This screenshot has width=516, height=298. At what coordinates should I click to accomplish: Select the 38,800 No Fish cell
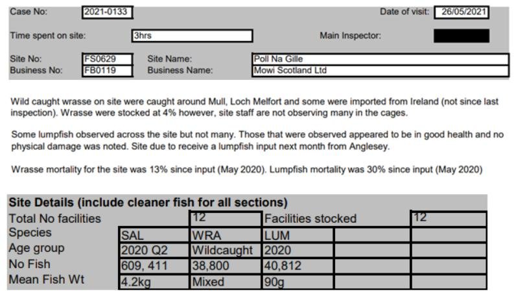tap(225, 266)
